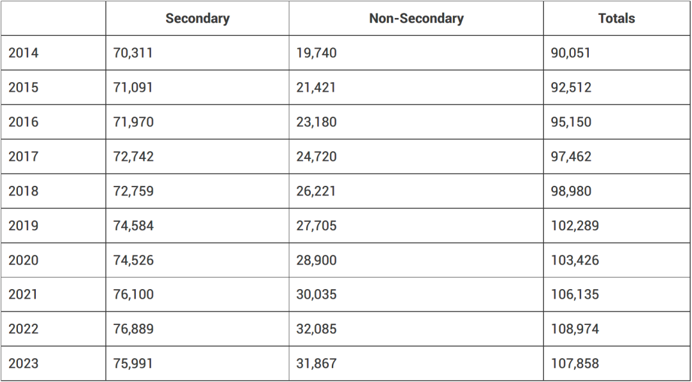
Task: Select the 2019 row label
Action: click(x=24, y=226)
